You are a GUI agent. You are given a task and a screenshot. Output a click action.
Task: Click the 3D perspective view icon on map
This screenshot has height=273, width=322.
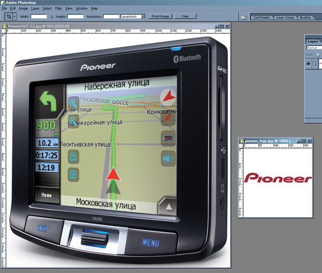point(74,156)
